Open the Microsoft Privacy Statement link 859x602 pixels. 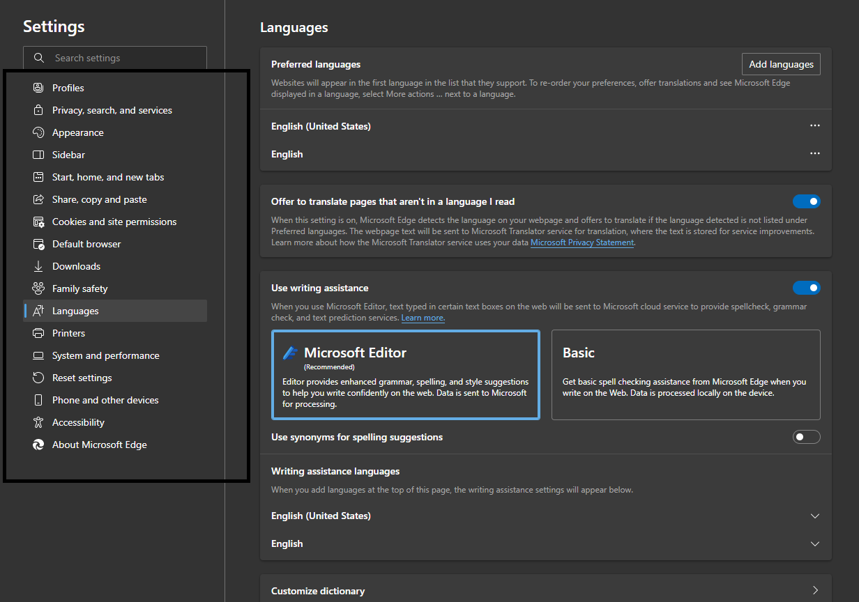point(582,242)
